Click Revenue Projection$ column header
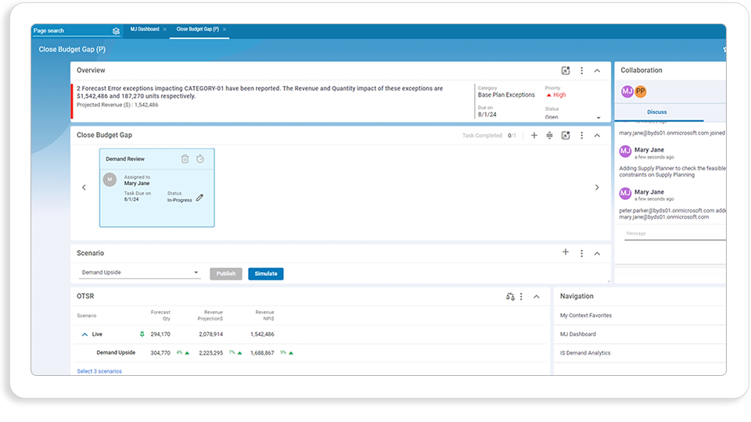This screenshot has width=751, height=422. click(210, 315)
